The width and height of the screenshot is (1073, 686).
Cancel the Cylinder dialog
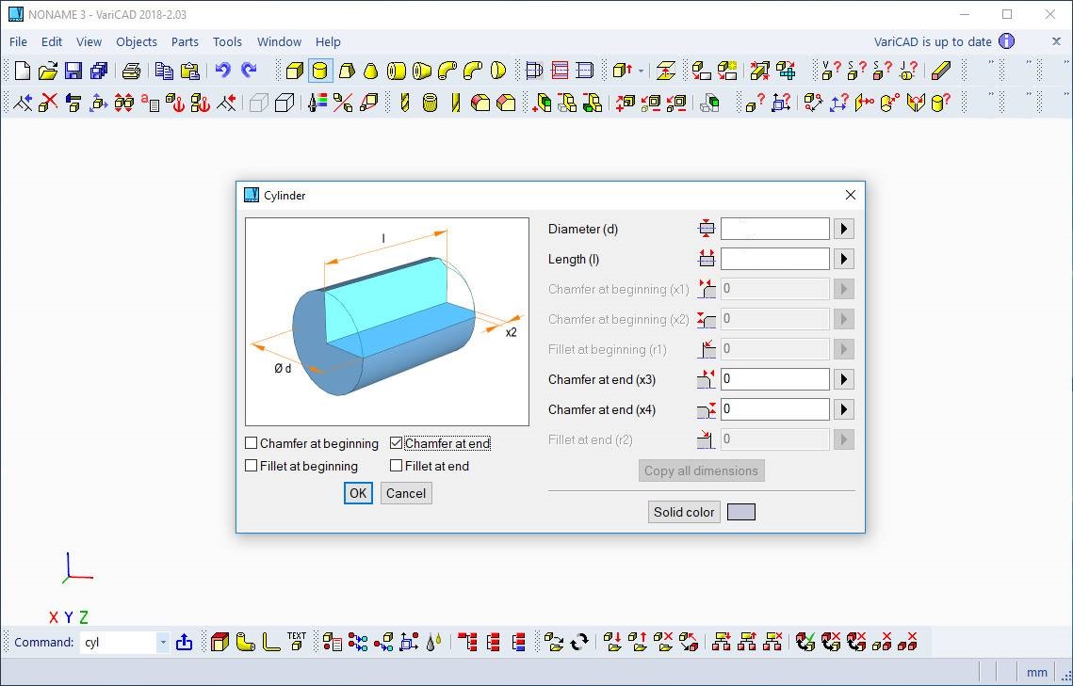point(406,493)
